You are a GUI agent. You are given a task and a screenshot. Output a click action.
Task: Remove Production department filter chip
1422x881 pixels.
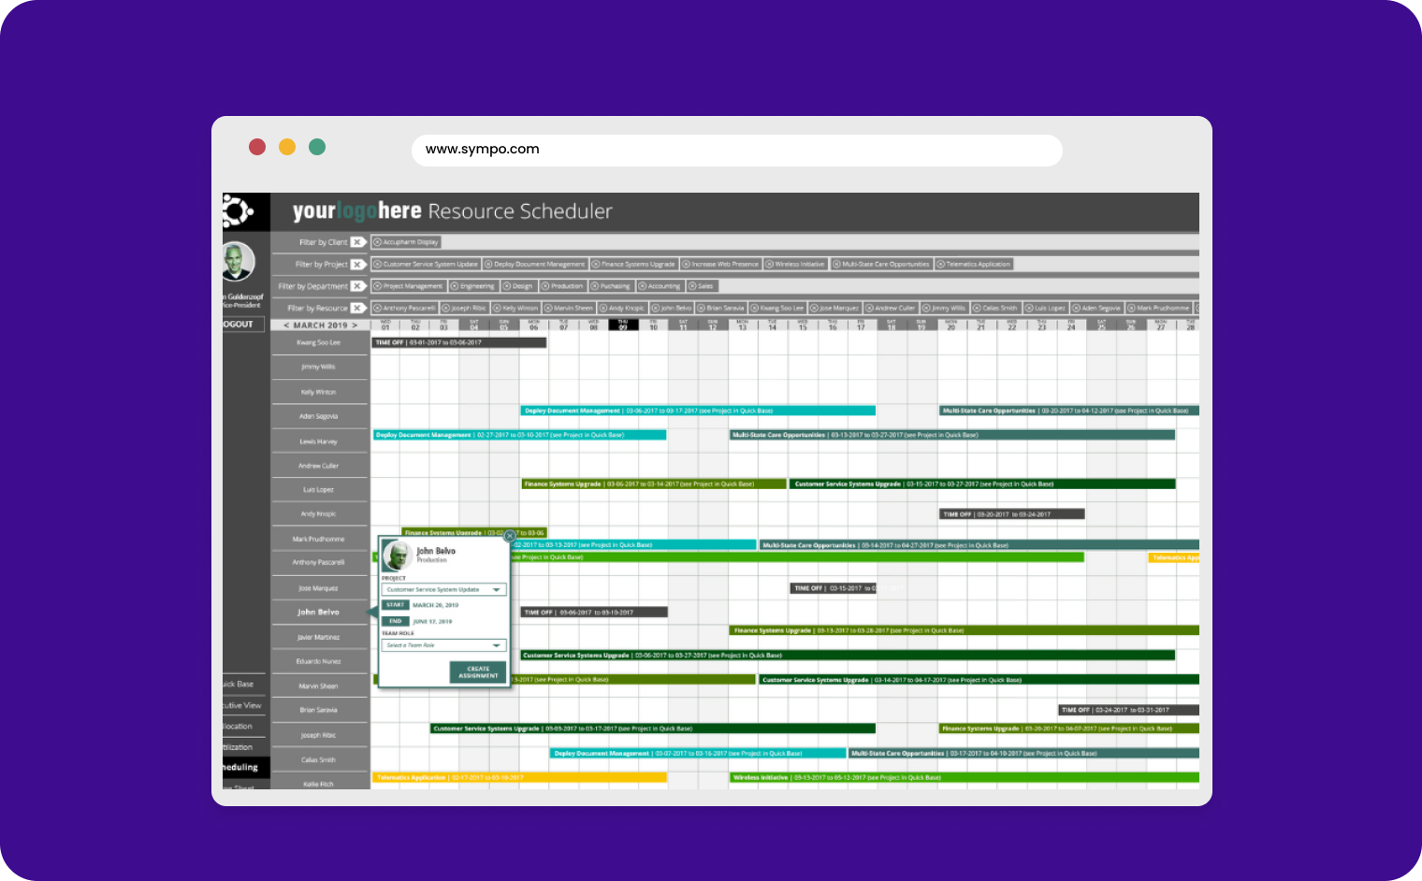[545, 286]
